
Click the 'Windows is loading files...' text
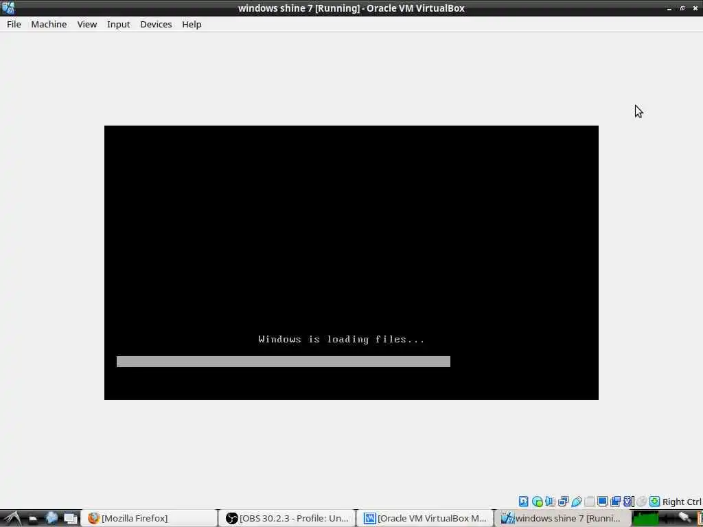[341, 339]
